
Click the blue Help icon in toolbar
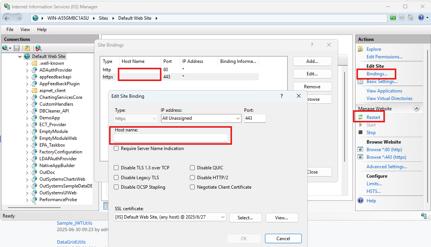coord(420,18)
